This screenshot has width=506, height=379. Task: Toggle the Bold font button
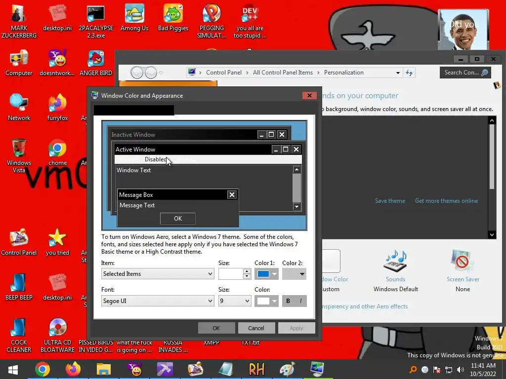pos(288,301)
